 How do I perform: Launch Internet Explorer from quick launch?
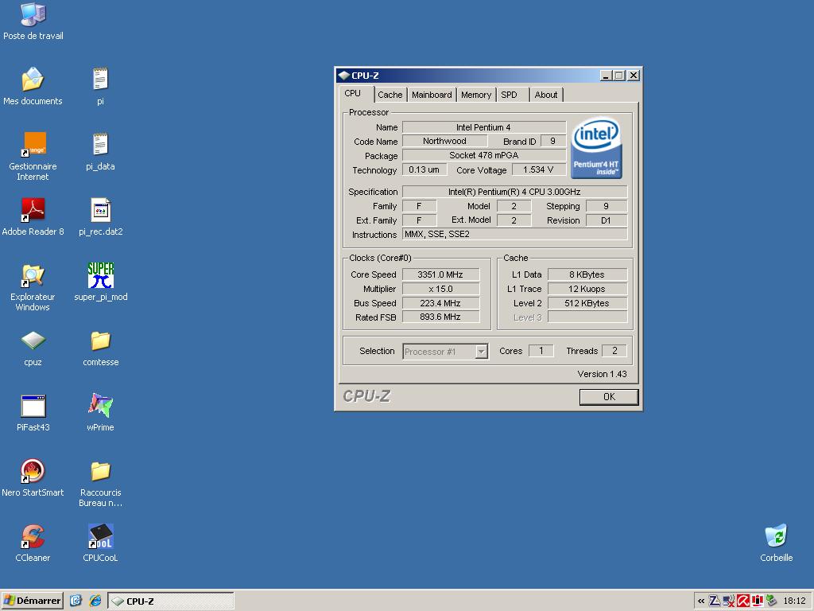tap(95, 601)
